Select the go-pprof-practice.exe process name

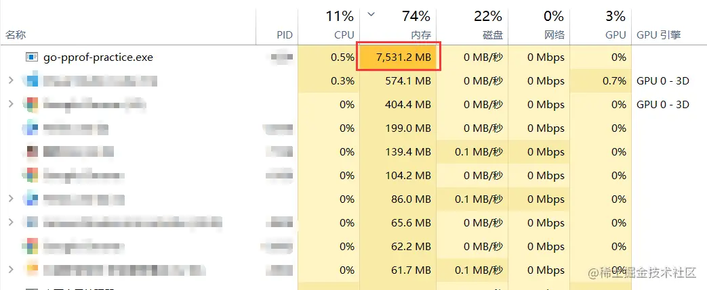coord(98,57)
